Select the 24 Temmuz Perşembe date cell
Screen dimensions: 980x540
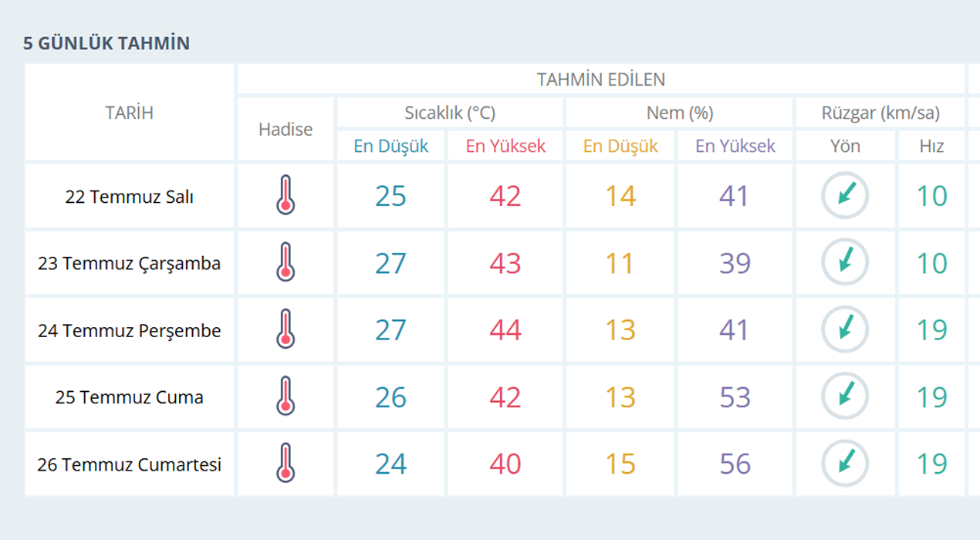[130, 331]
